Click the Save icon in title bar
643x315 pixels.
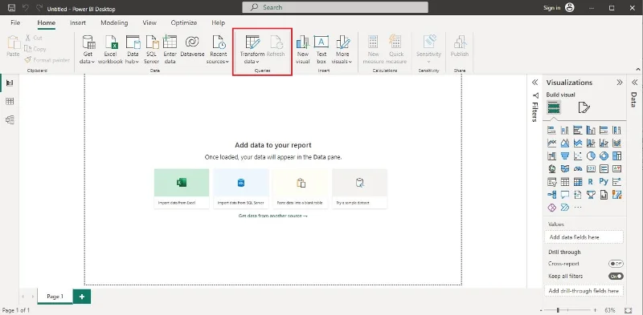click(x=11, y=8)
